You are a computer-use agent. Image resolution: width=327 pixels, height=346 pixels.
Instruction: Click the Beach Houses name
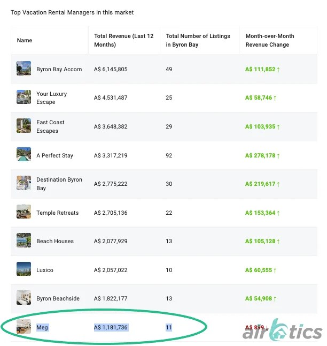click(55, 241)
